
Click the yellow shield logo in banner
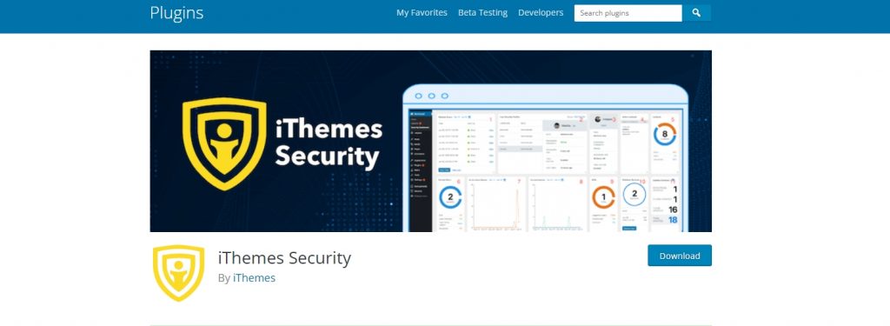pyautogui.click(x=224, y=143)
